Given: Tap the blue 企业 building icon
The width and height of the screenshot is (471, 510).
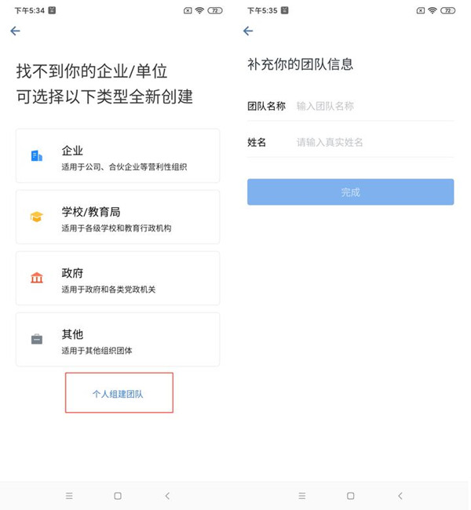Looking at the screenshot, I should tap(37, 156).
